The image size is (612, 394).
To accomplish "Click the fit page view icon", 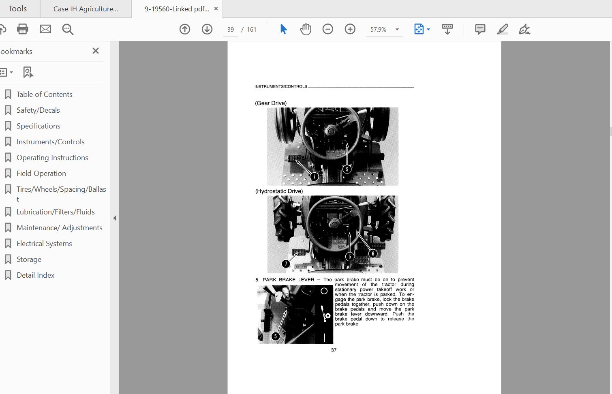I will point(419,29).
